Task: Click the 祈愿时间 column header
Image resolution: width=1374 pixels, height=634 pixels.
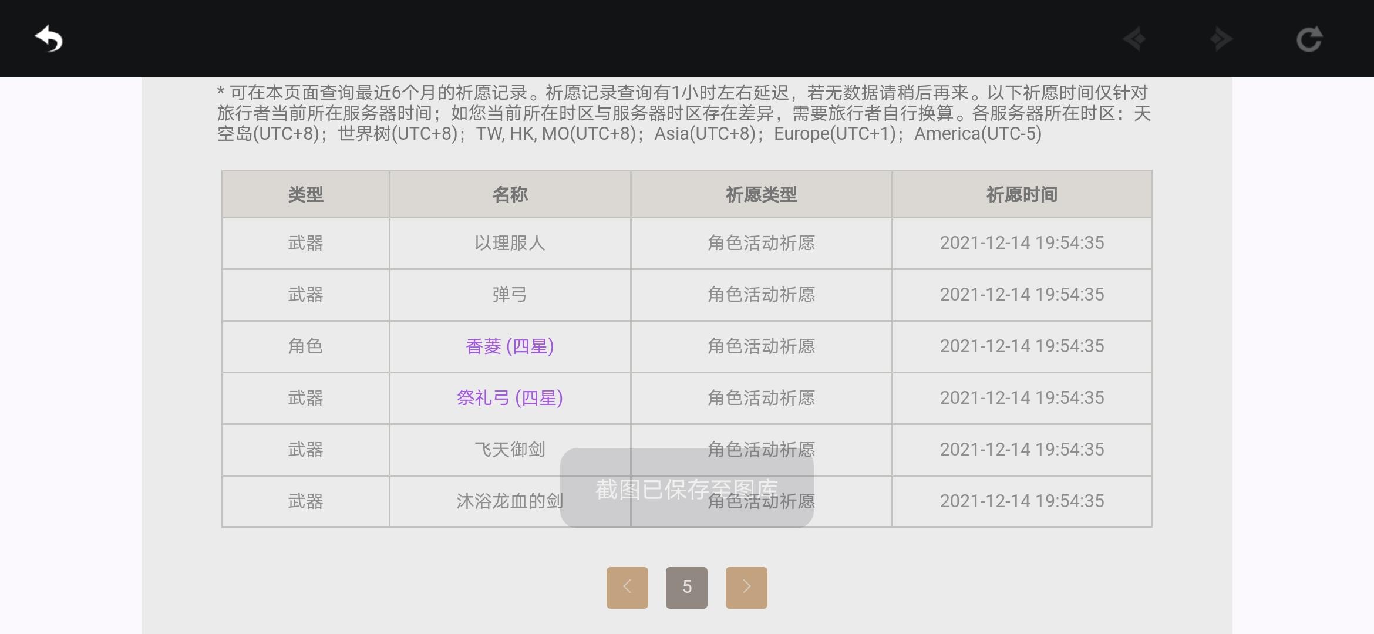Action: (x=1022, y=194)
